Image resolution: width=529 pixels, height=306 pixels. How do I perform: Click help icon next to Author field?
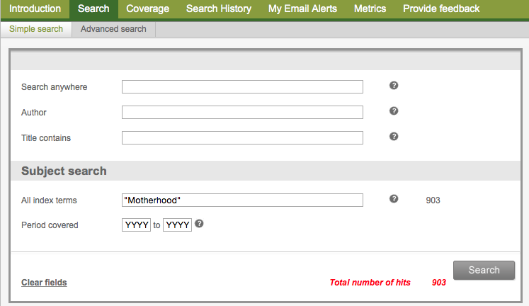tap(394, 111)
